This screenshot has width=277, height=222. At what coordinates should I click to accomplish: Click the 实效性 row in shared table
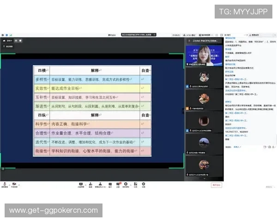(92, 88)
